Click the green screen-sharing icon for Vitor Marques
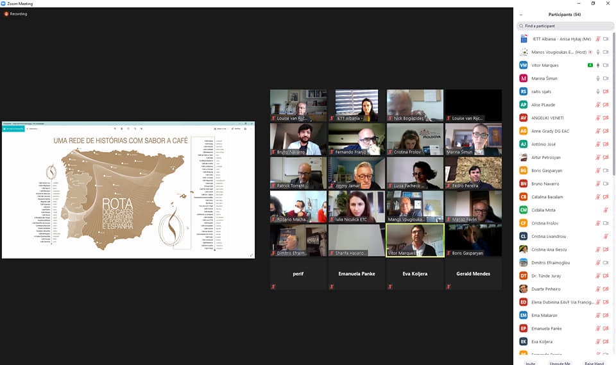The image size is (616, 365). pyautogui.click(x=590, y=65)
